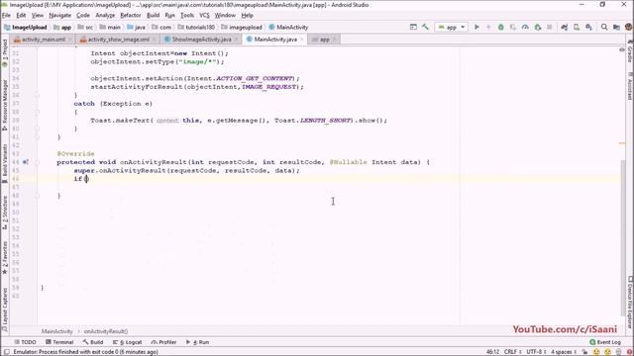Click the Make Project hammer icon
Screen dimensions: 634x356
[425, 27]
